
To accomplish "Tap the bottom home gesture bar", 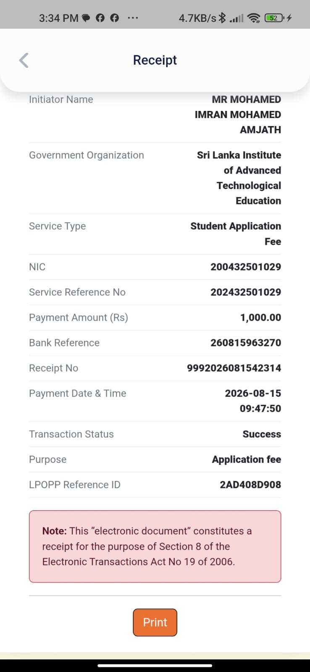I will pos(155,666).
